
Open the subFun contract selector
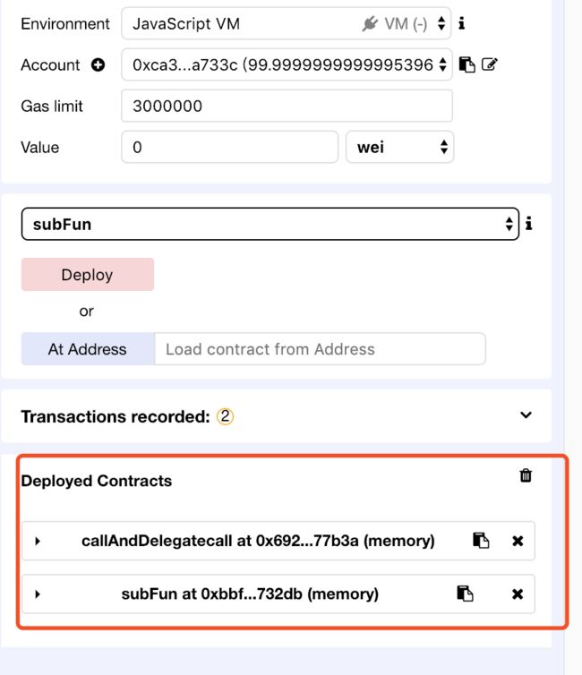tap(270, 224)
